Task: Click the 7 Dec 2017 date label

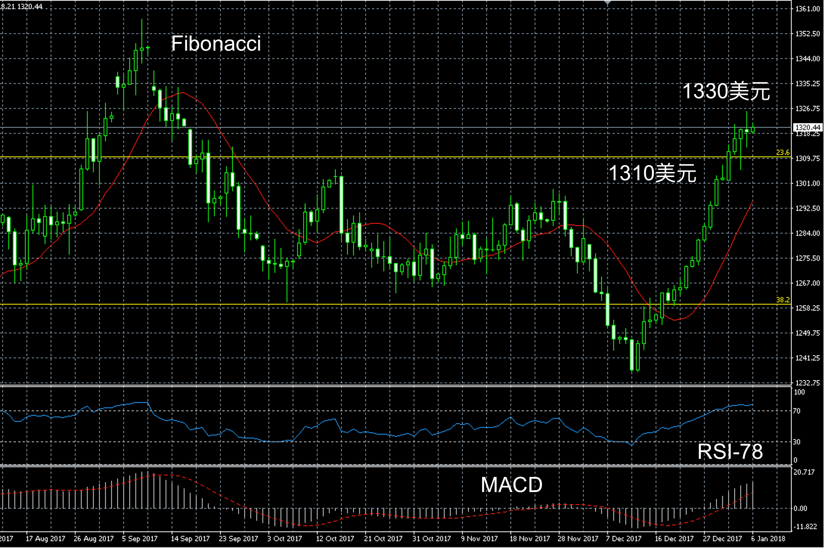Action: 624,539
